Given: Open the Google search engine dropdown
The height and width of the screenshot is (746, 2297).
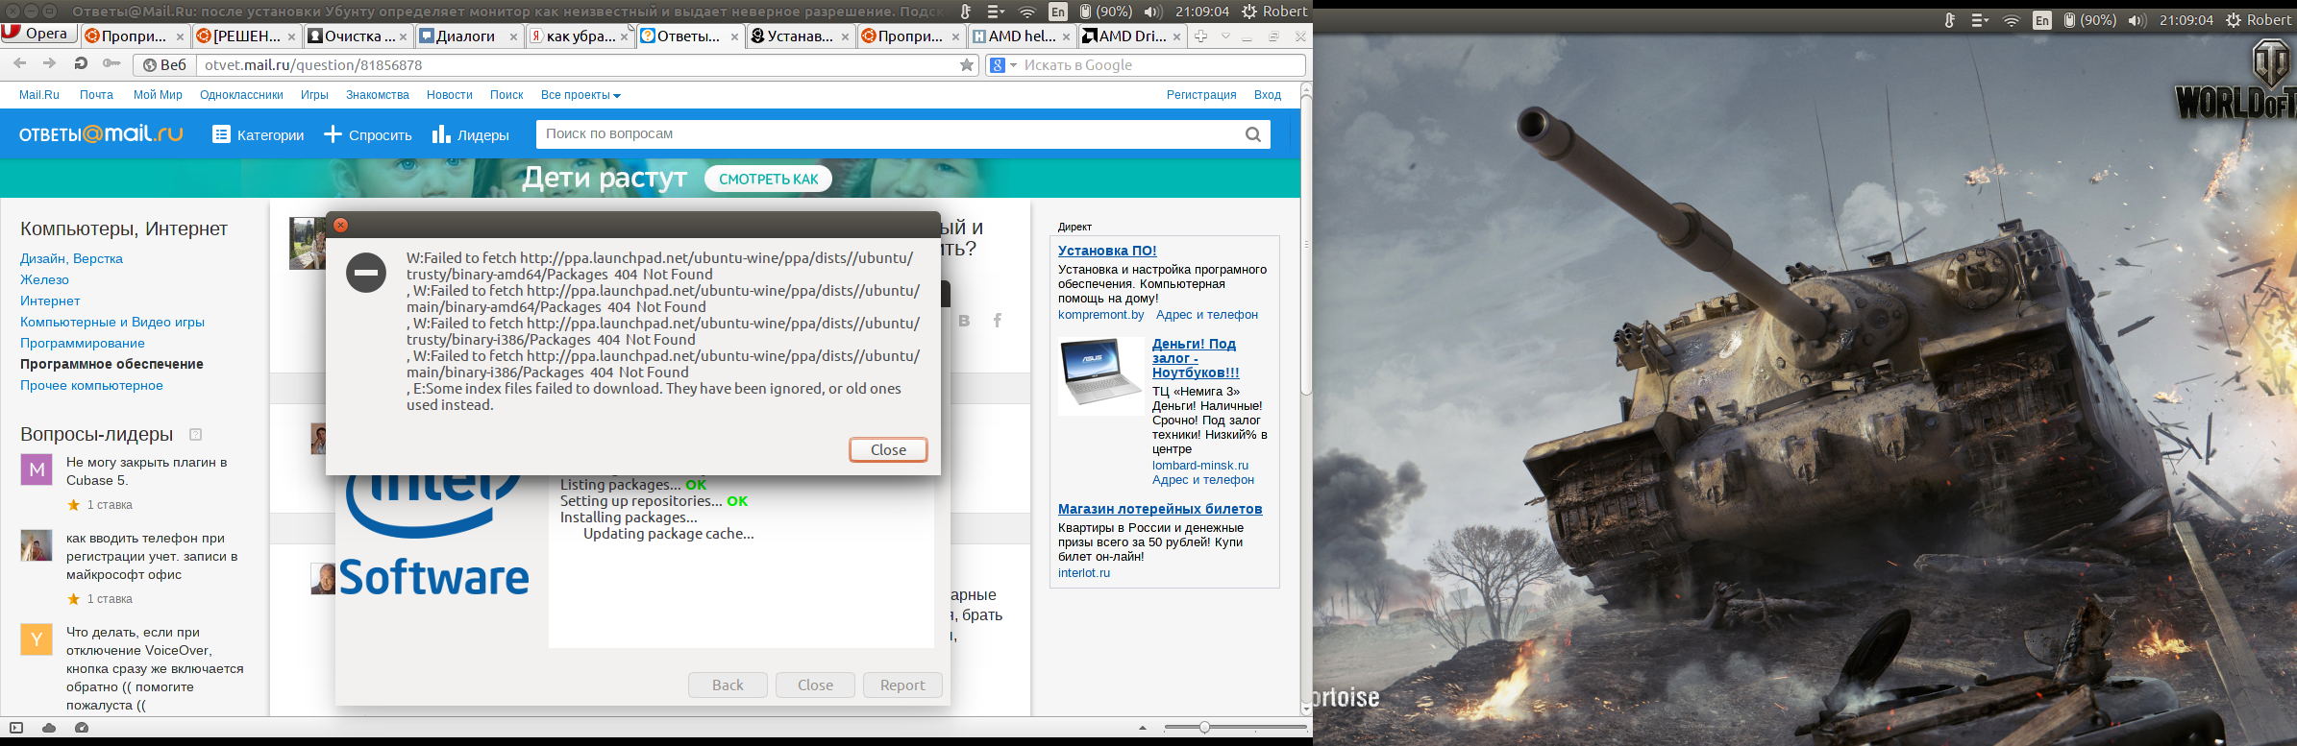Looking at the screenshot, I should (x=1003, y=65).
